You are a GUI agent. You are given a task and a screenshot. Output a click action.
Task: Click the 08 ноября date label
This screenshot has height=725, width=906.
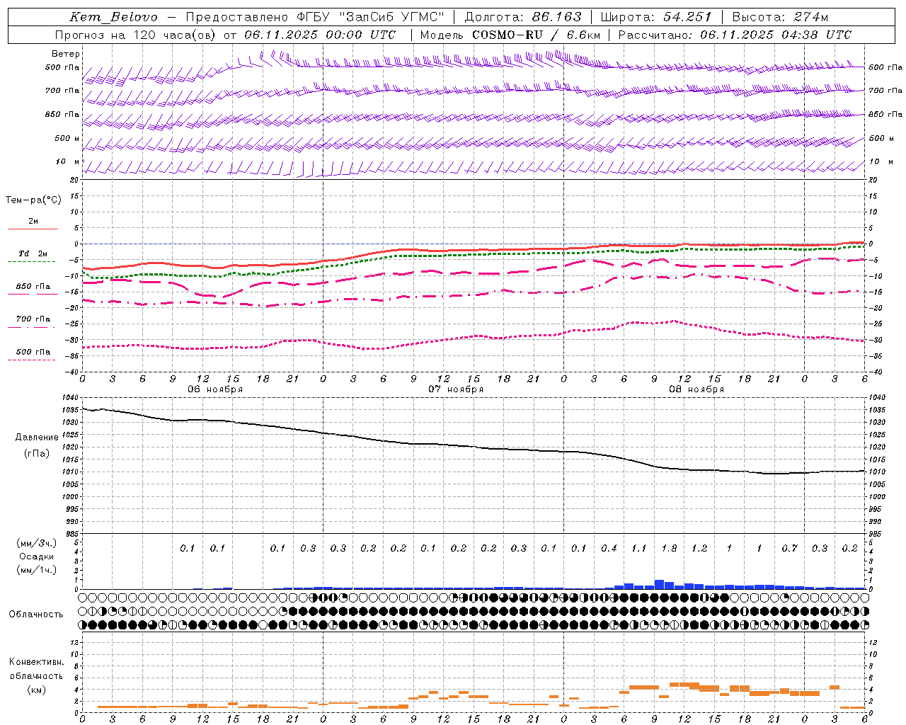tap(696, 389)
